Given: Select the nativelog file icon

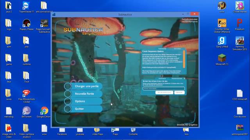Looking at the screenshot, I should click(x=9, y=110).
